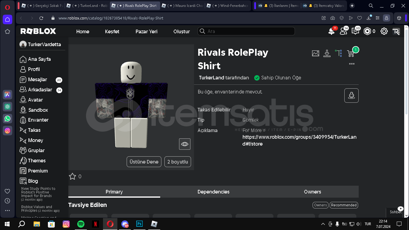
Task: Switch to Gerçekçi Sokak tab
Action: point(42,6)
